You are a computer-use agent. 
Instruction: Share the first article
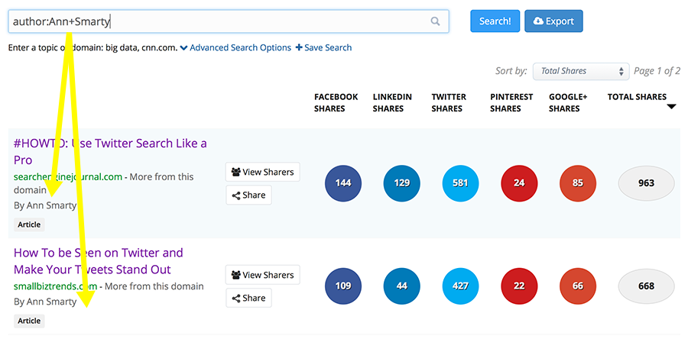click(x=248, y=195)
